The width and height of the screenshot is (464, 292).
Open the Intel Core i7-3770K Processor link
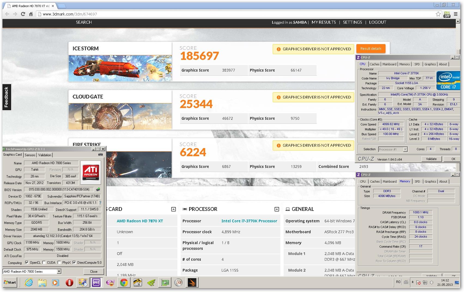point(249,221)
